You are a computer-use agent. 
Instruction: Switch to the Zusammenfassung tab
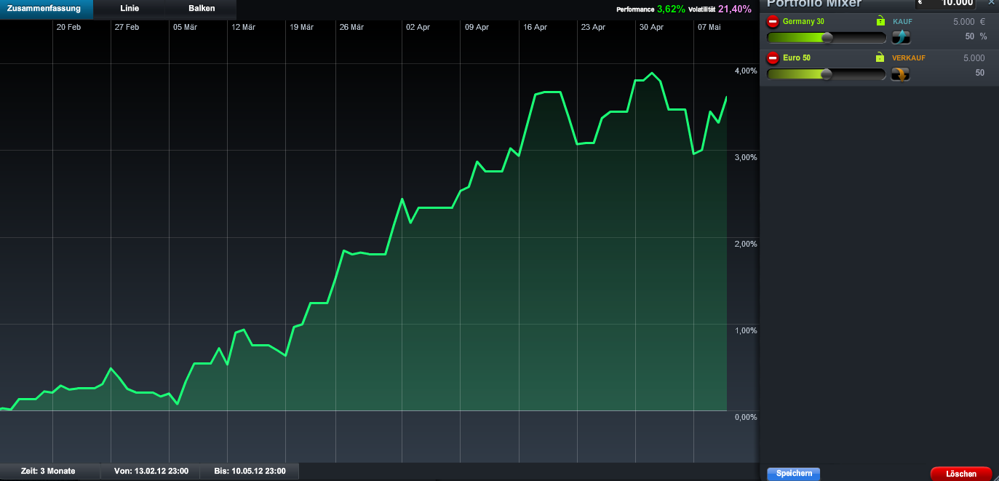click(x=44, y=9)
